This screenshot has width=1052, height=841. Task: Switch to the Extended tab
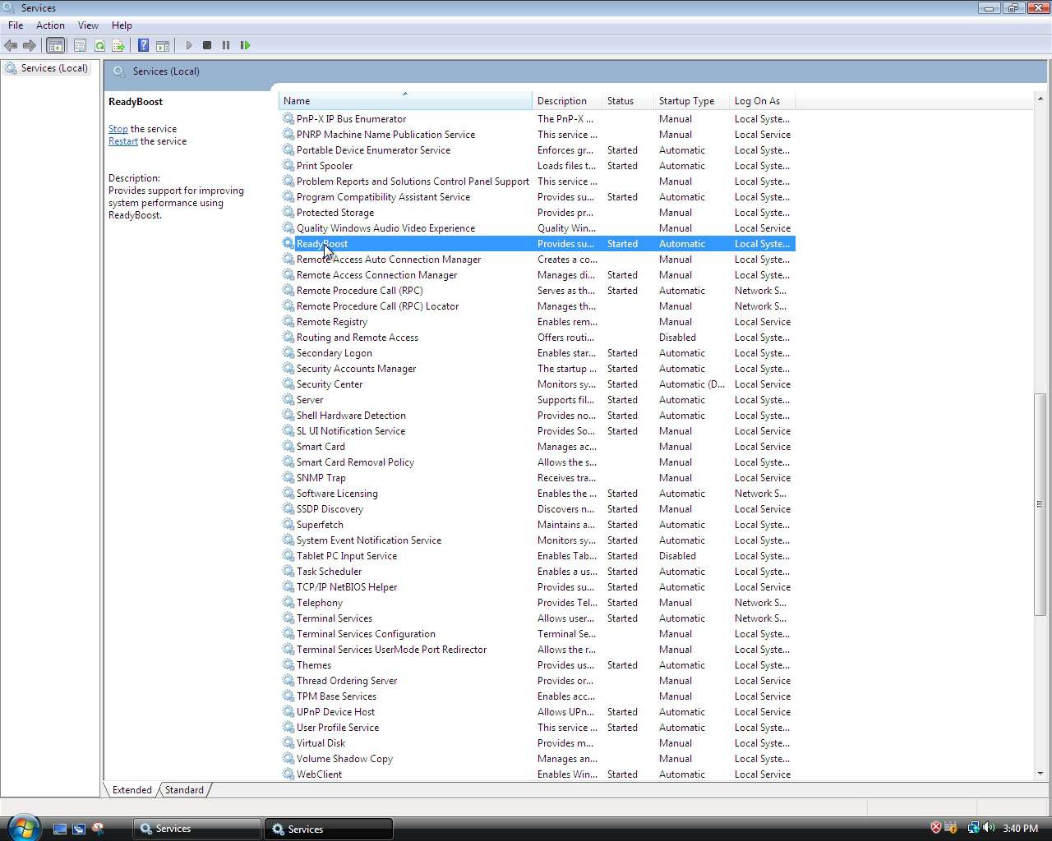click(x=131, y=790)
